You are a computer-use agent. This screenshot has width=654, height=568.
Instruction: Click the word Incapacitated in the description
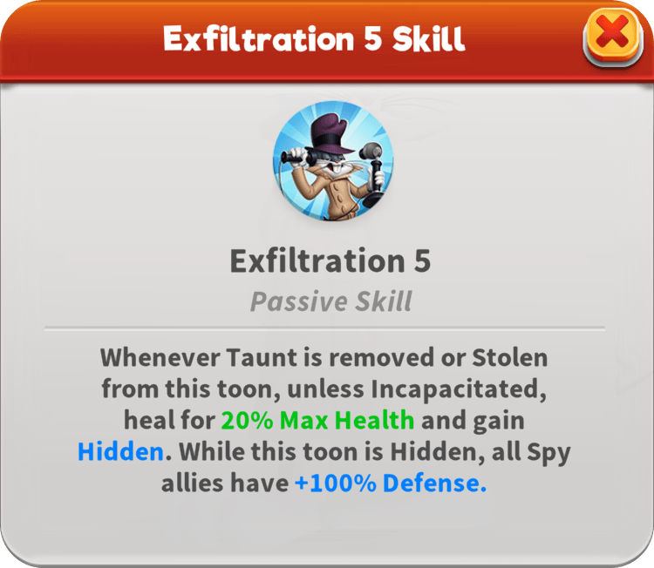click(459, 389)
